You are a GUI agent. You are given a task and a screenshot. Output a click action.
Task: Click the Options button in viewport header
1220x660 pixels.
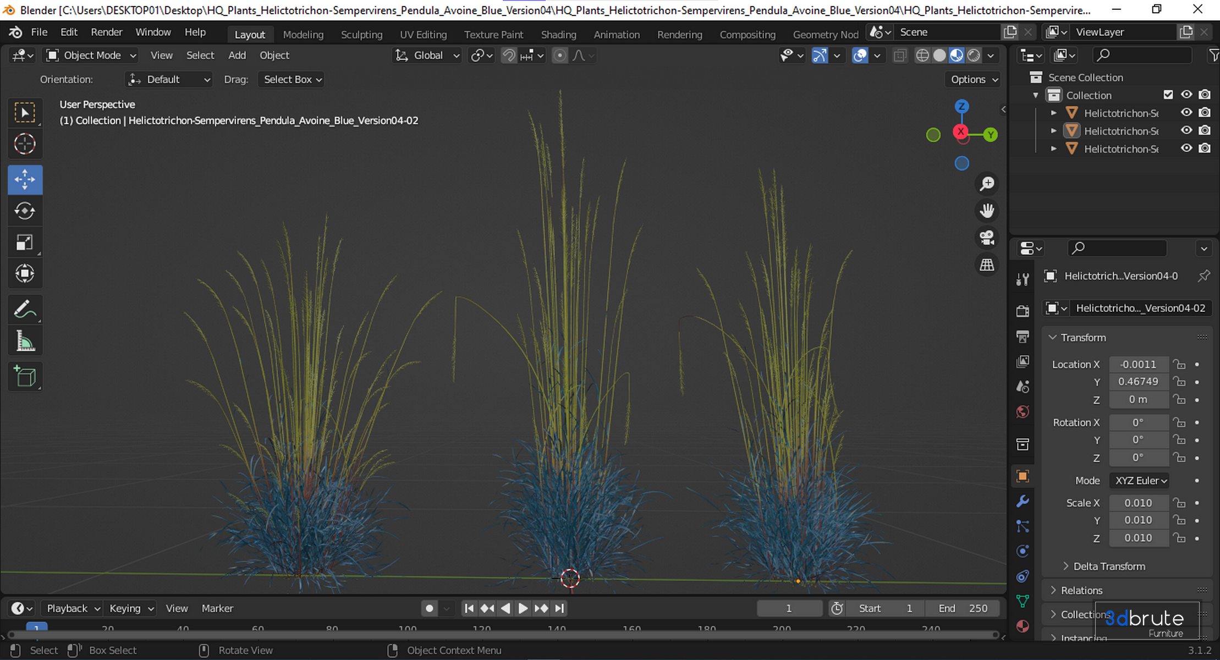[x=972, y=79]
